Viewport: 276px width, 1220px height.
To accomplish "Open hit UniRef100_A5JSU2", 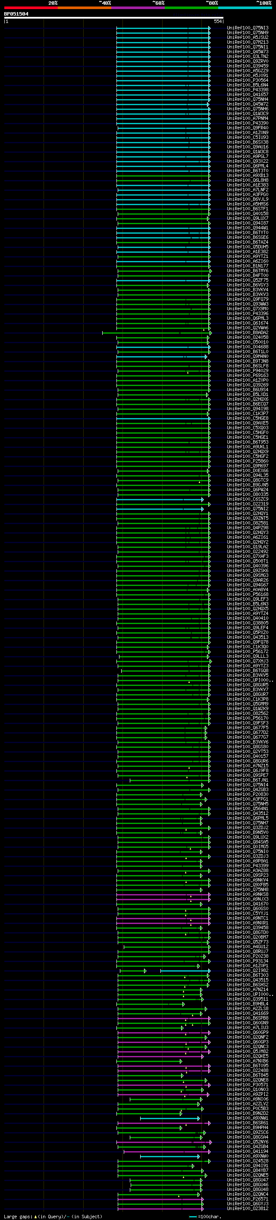I will pos(247,37).
